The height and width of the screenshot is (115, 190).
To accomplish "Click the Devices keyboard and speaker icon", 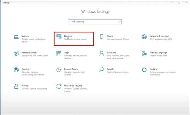I will pyautogui.click(x=59, y=37).
